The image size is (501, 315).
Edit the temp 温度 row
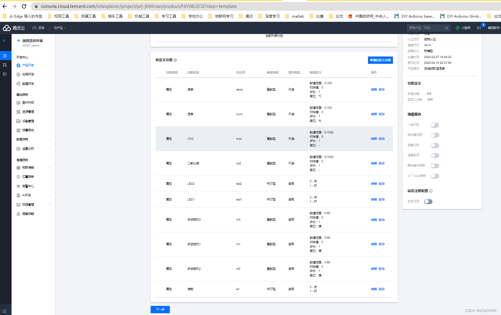click(374, 90)
